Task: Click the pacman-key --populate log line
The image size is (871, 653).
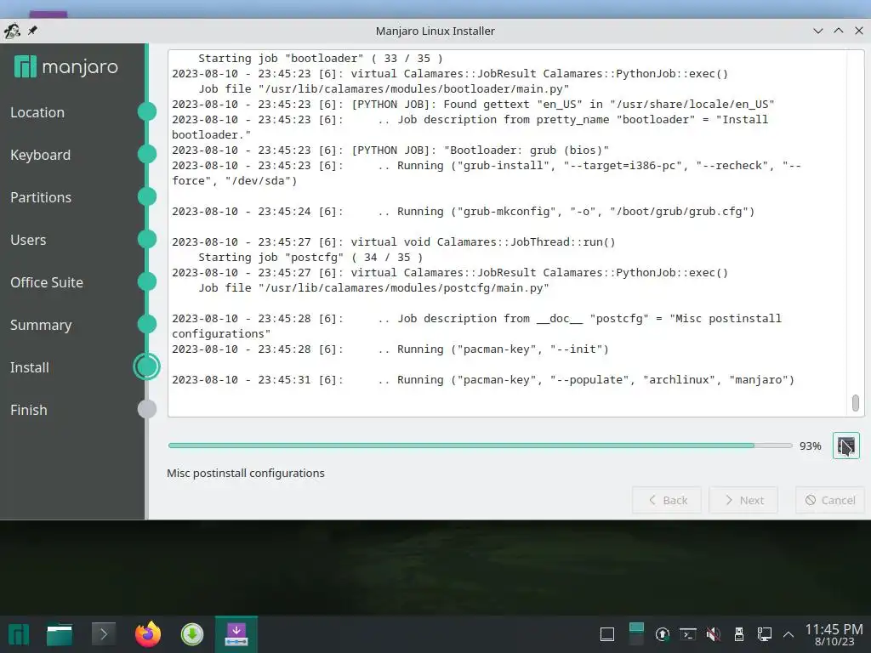Action: 483,380
